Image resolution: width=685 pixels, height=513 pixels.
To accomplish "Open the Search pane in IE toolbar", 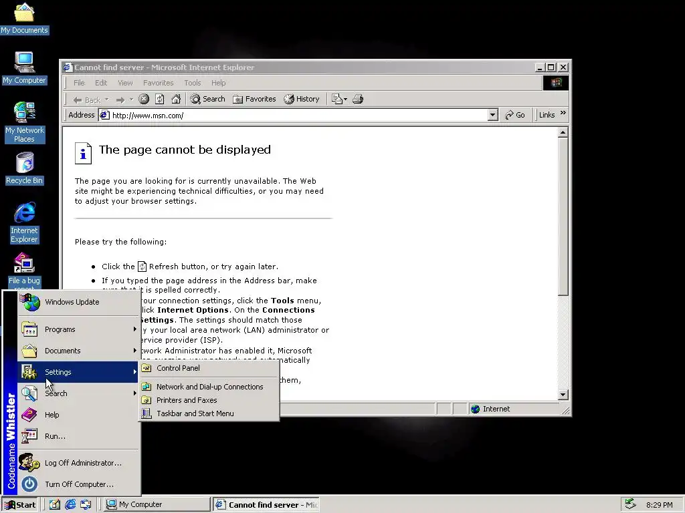I will (x=208, y=99).
